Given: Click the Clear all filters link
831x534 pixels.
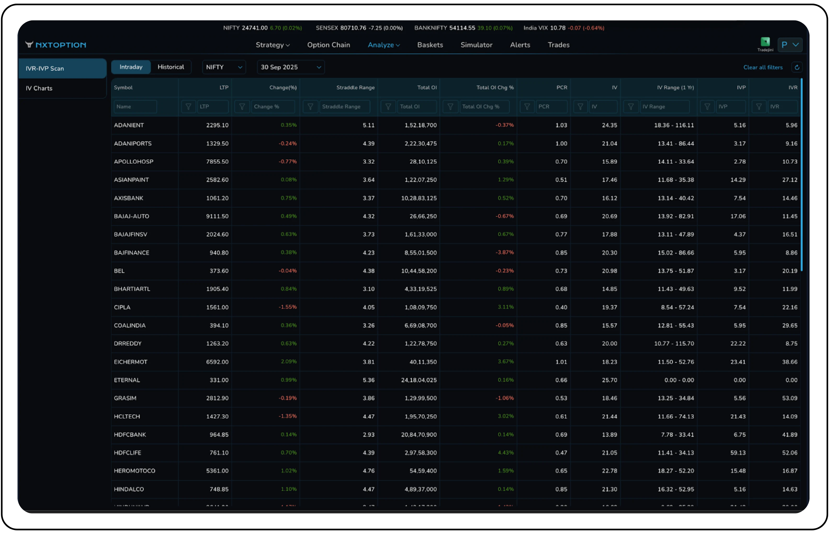Looking at the screenshot, I should (762, 67).
